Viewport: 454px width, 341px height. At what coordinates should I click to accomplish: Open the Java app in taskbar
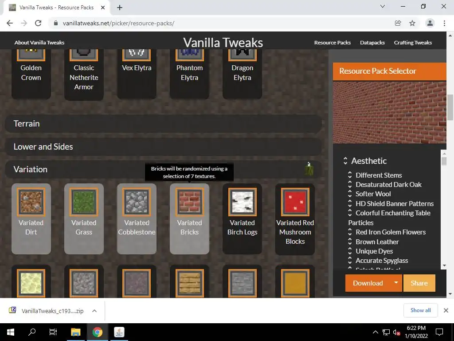click(119, 332)
